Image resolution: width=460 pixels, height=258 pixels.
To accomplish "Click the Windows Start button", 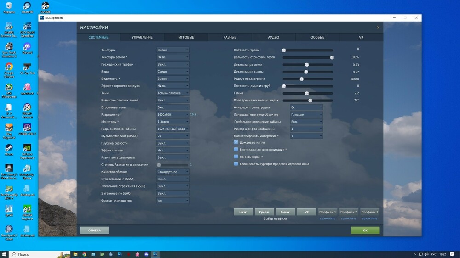I will pyautogui.click(x=4, y=254).
